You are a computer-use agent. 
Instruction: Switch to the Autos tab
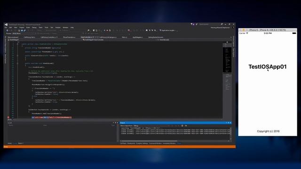coord(9,143)
